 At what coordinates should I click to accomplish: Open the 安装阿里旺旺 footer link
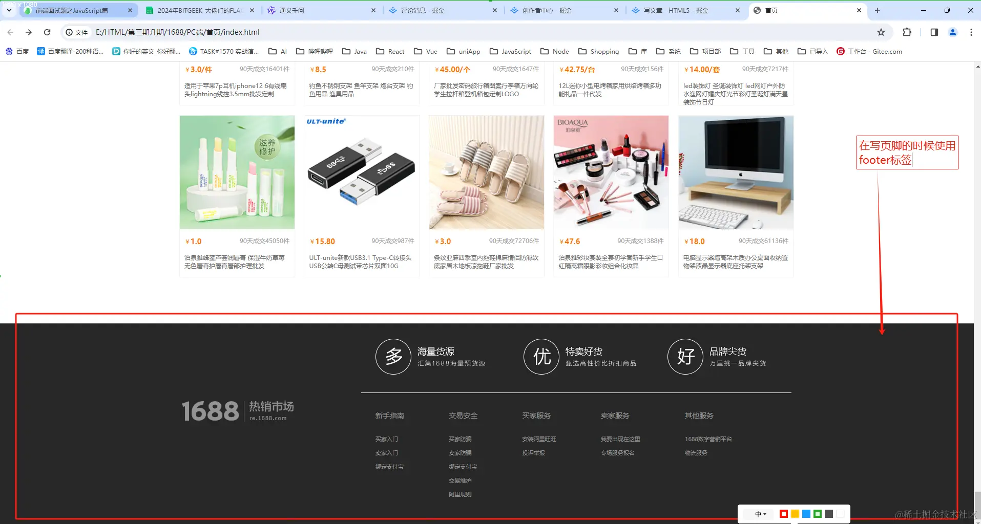click(539, 439)
